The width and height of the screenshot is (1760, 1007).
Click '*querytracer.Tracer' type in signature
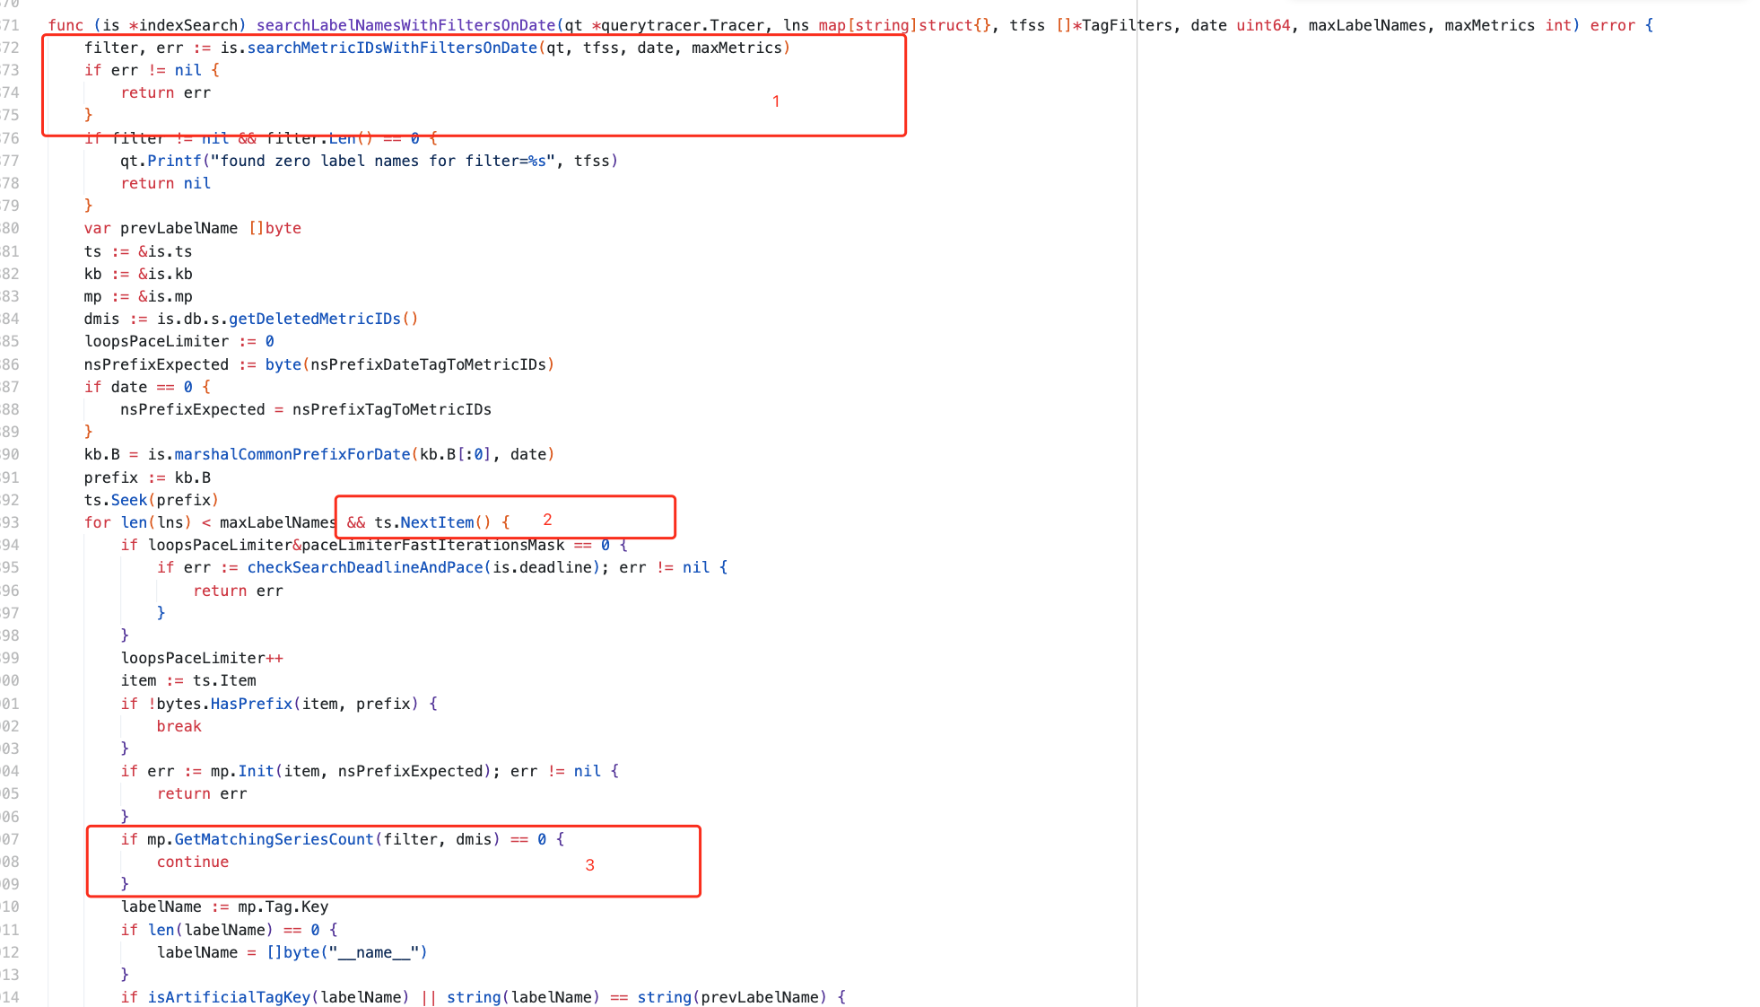pos(677,25)
